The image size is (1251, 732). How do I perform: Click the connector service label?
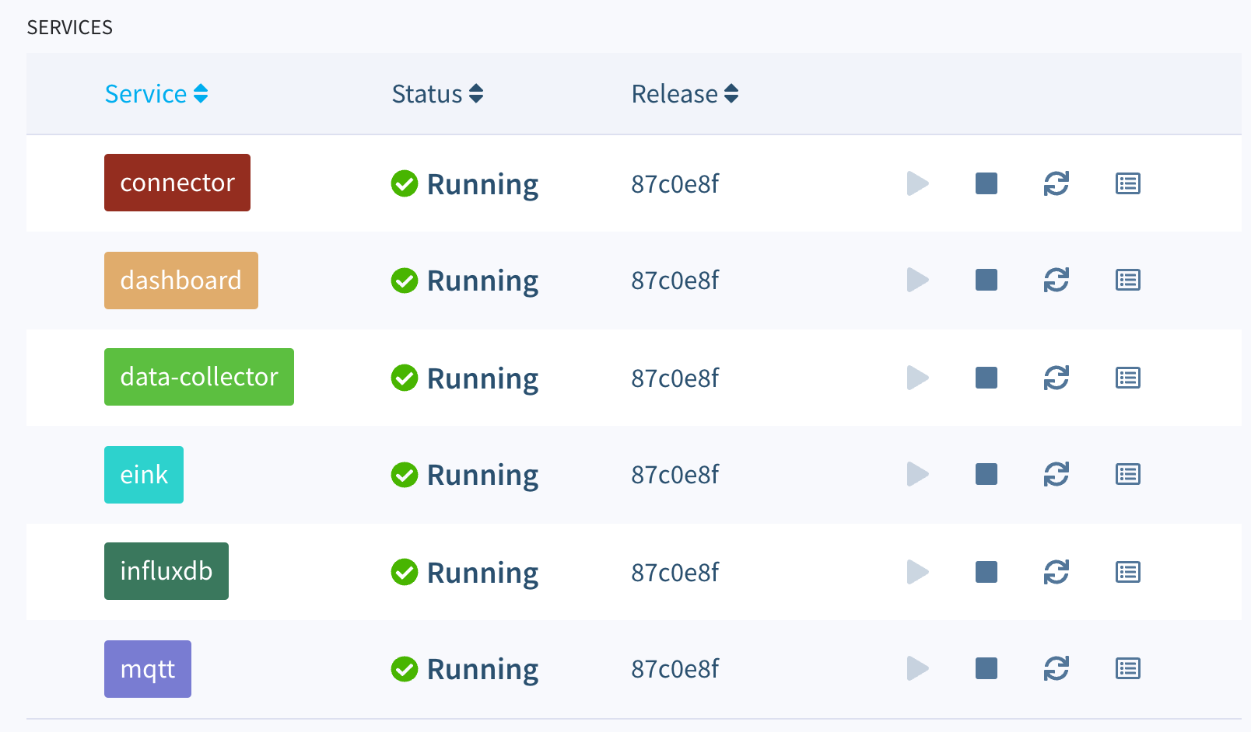[x=177, y=183]
